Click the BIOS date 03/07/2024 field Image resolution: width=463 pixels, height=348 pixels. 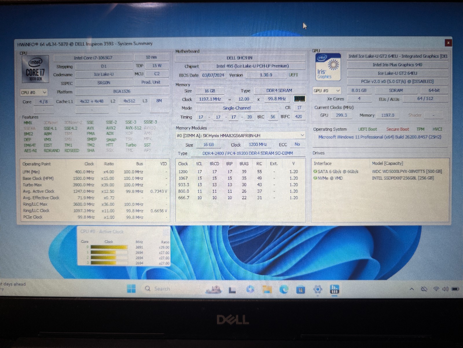tap(213, 75)
